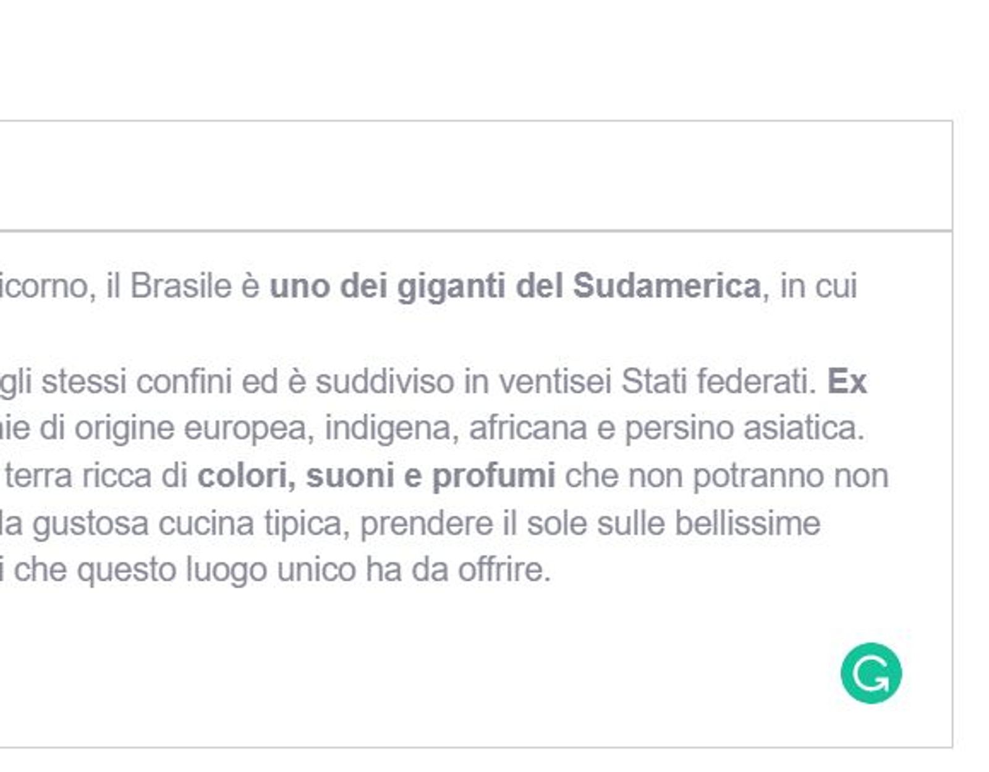Click the words "in cui" after the bold phrase

(818, 286)
